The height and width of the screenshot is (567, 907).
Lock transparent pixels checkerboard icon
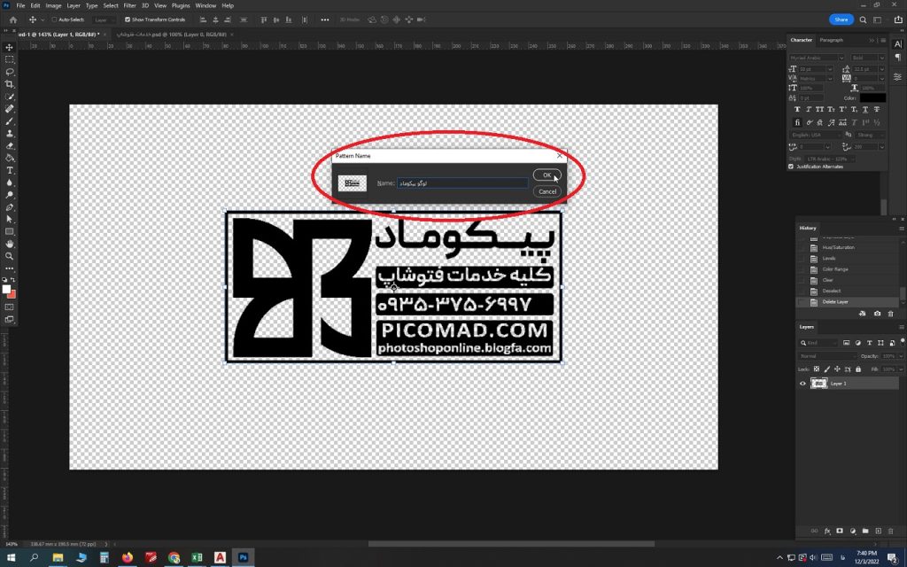[817, 369]
